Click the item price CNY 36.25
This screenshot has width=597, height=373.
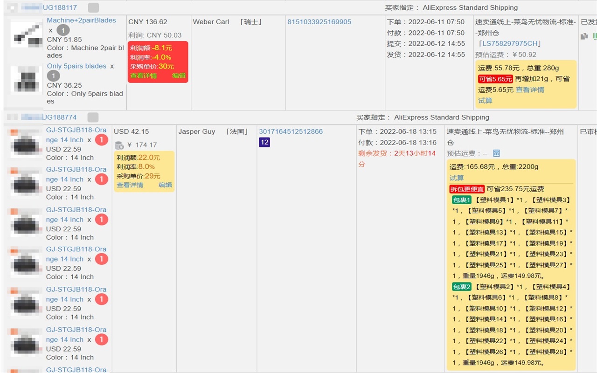pos(64,85)
